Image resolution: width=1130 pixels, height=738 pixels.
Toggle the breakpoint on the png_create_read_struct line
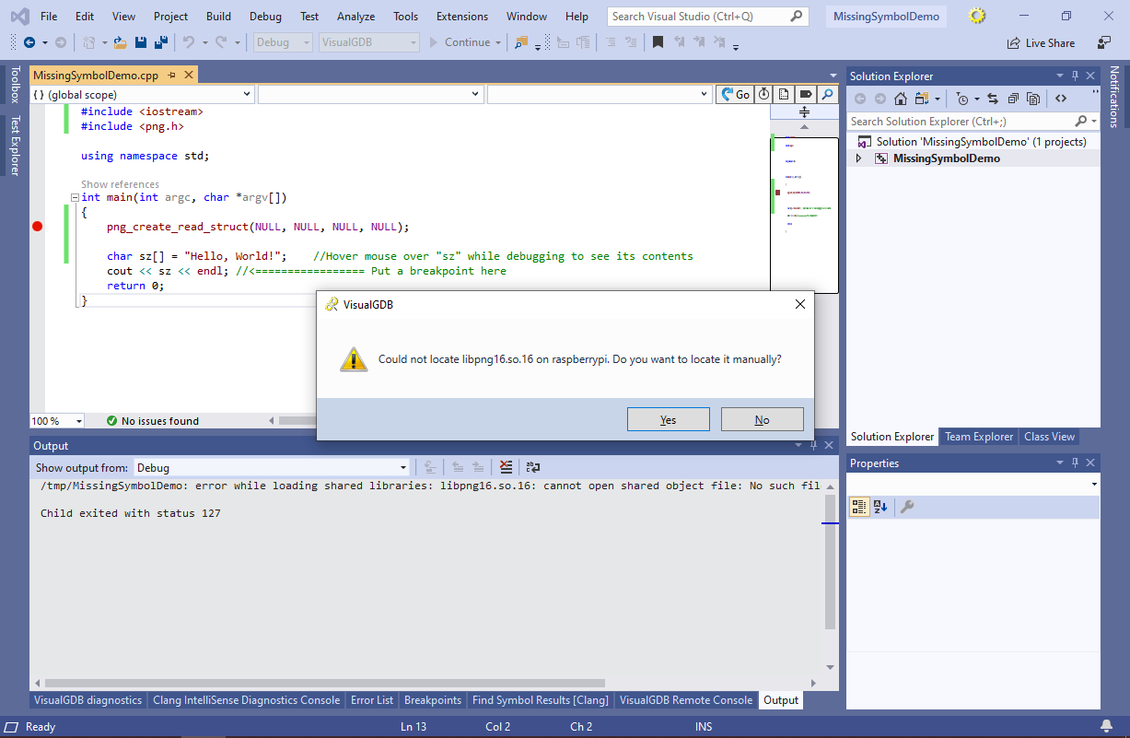38,227
